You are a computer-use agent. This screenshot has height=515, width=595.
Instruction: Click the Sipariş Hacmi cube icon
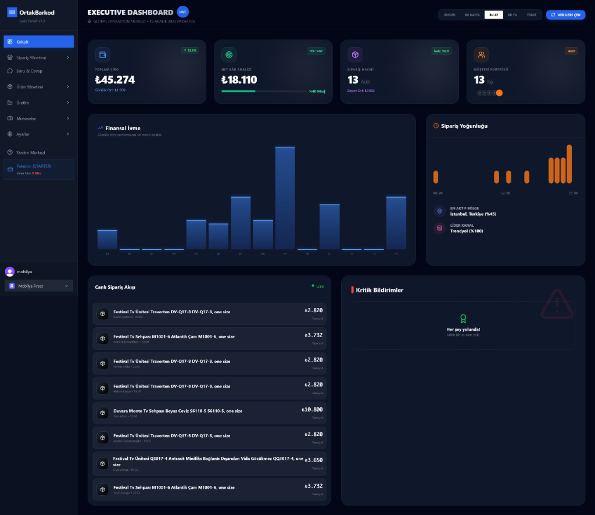(356, 54)
